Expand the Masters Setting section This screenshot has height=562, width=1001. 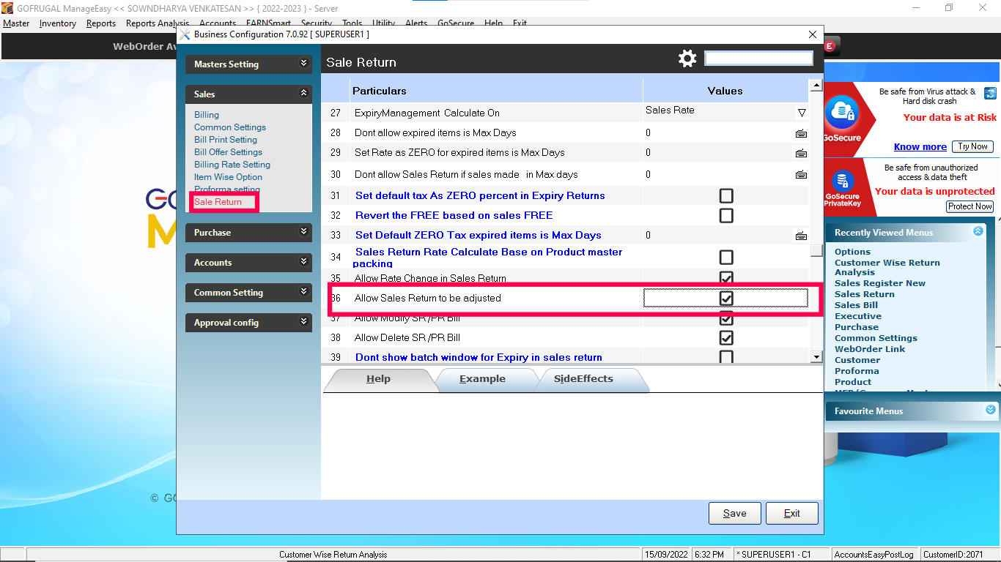click(x=248, y=64)
